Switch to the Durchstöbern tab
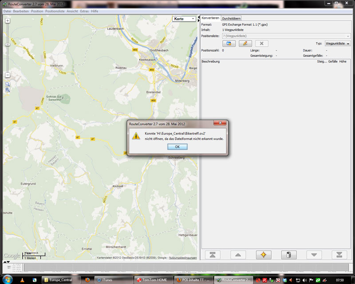The width and height of the screenshot is (355, 284). [231, 18]
